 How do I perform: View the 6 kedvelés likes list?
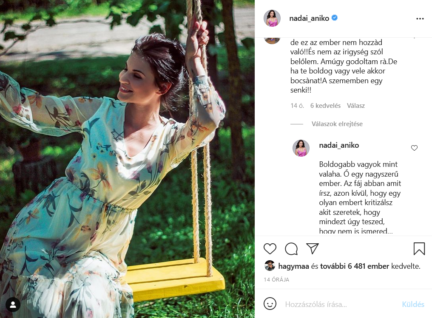pos(325,106)
